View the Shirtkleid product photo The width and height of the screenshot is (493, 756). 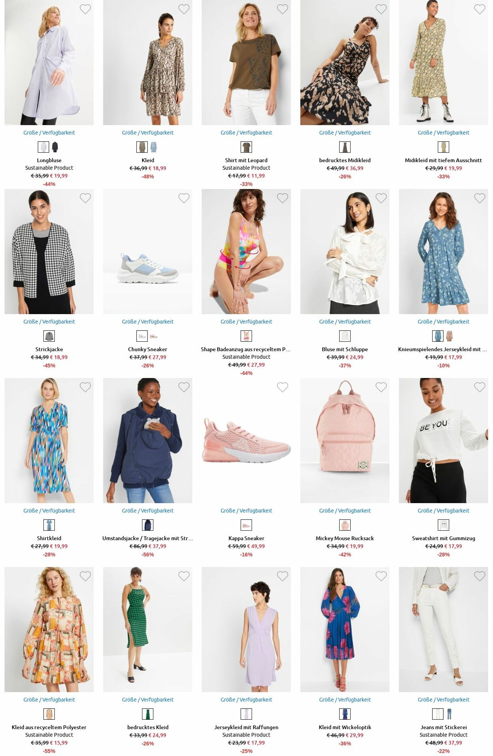click(49, 440)
